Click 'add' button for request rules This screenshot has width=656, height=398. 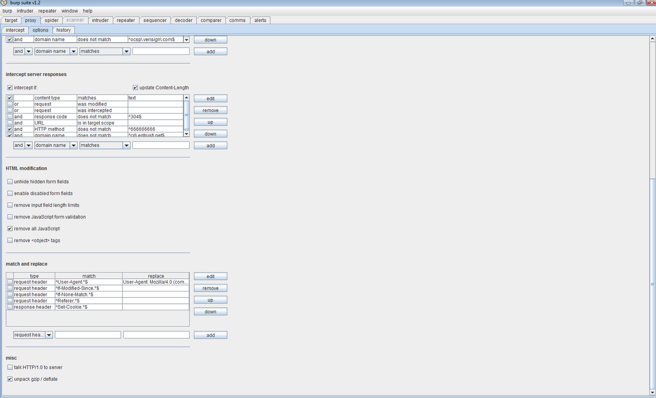pyautogui.click(x=210, y=52)
